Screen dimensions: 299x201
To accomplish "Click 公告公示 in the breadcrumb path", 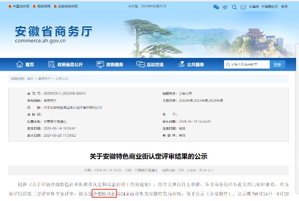I will tap(62, 78).
